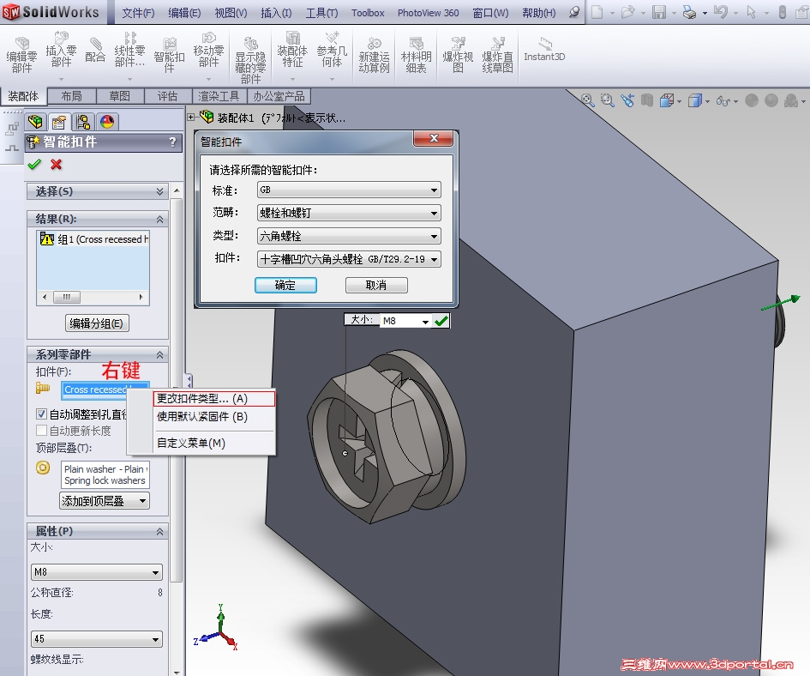This screenshot has width=810, height=676.
Task: Open the DisplayManager color ball tab
Action: tap(107, 122)
